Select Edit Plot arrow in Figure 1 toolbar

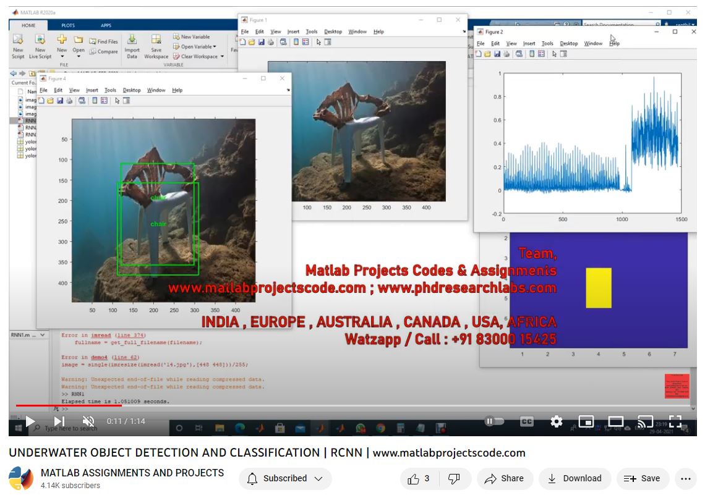coord(318,42)
